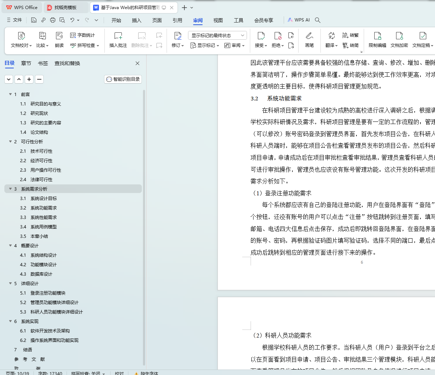Collapse the 1 前言 outline section
Screen dimensions: 435x375
coord(10,94)
